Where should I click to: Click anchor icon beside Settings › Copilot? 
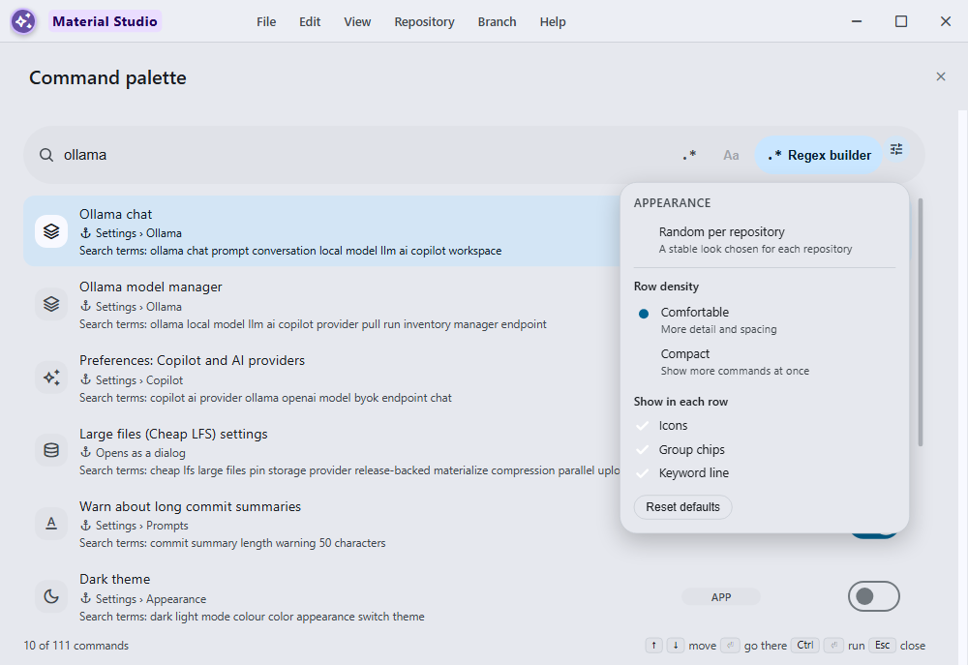click(x=85, y=379)
